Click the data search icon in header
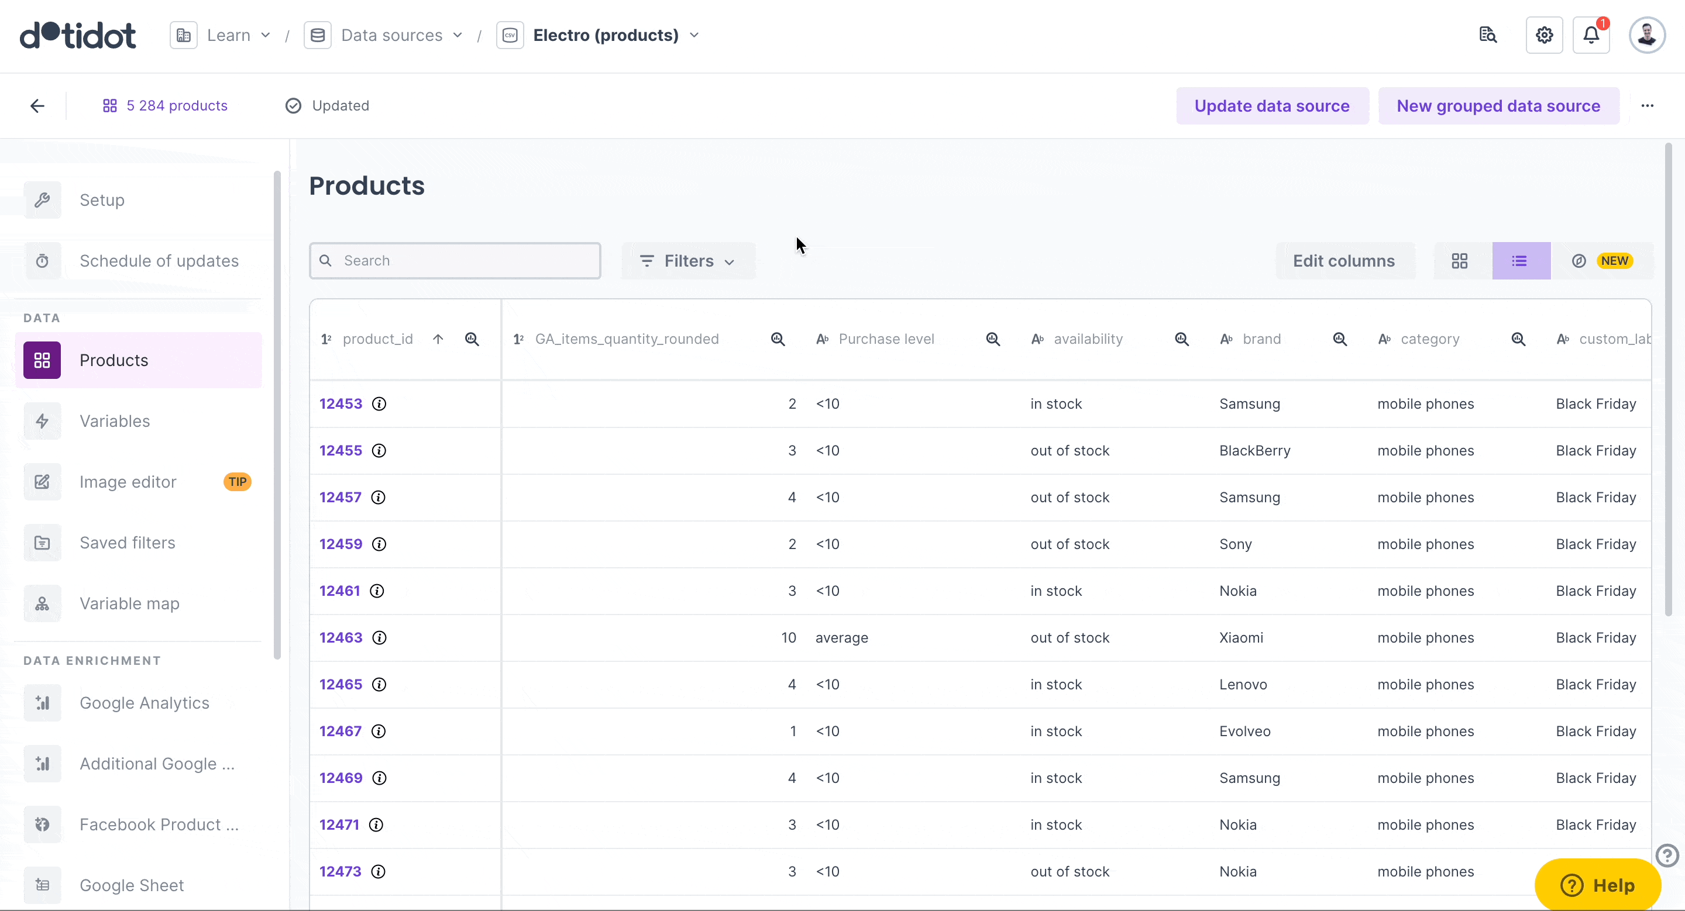The width and height of the screenshot is (1685, 911). (1488, 35)
